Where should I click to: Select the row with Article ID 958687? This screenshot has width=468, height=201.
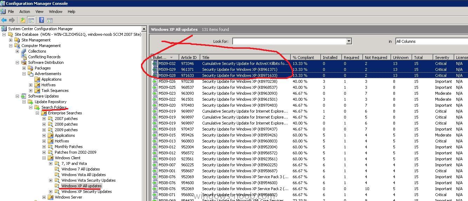coord(309,171)
